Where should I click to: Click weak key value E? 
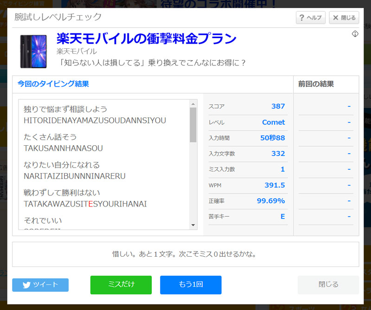click(283, 216)
